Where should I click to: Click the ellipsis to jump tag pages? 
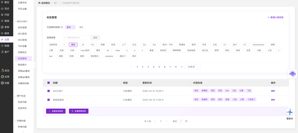pos(170,67)
